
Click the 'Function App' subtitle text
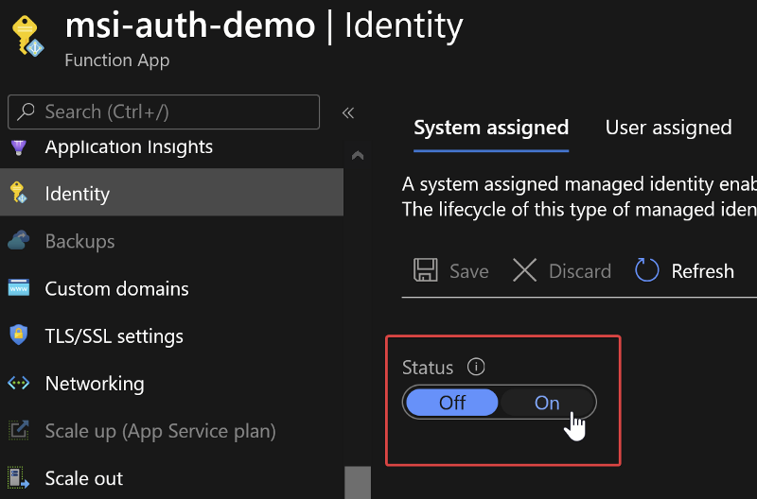tap(116, 60)
